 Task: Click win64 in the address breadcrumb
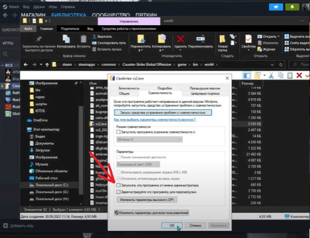click(x=209, y=65)
